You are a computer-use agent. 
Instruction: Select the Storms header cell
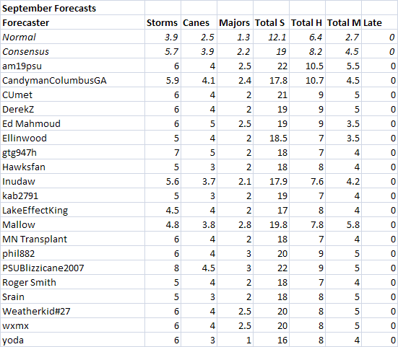point(163,22)
